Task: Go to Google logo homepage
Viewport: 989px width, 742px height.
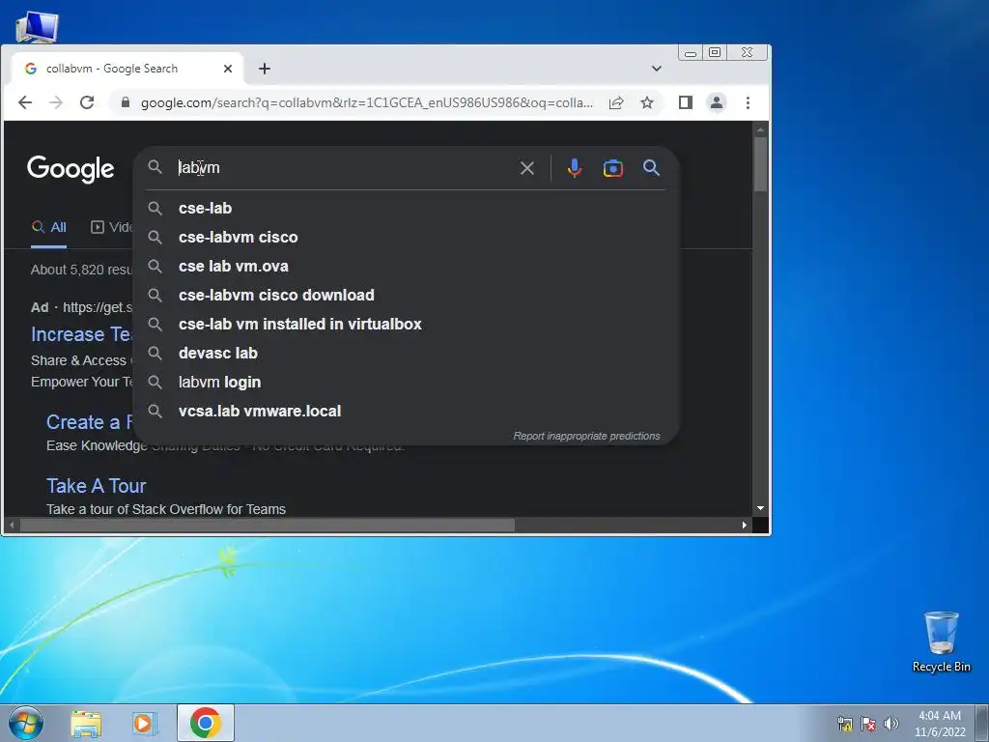Action: 71,168
